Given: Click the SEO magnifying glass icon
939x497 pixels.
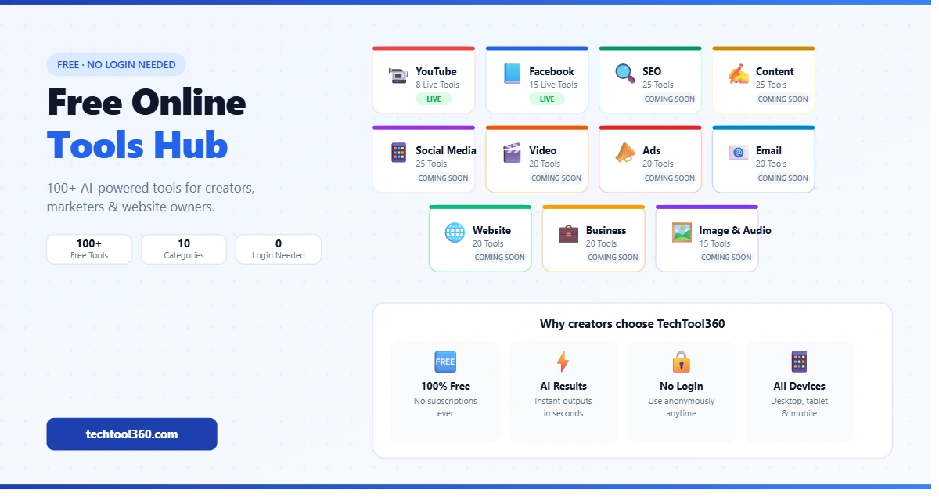Looking at the screenshot, I should [625, 74].
